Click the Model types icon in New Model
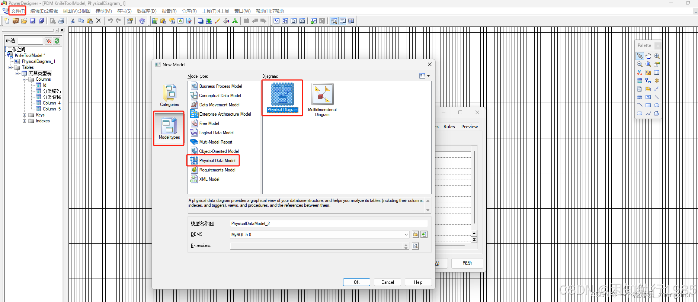The height and width of the screenshot is (302, 698). click(x=169, y=128)
